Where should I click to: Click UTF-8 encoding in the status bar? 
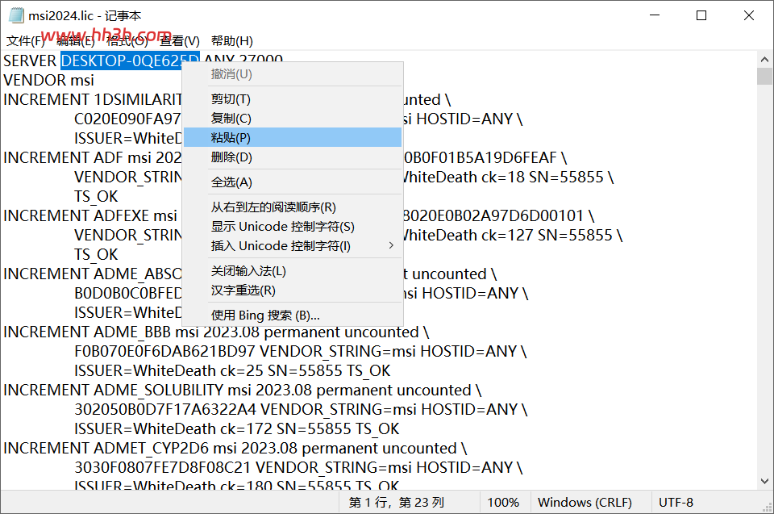point(676,502)
